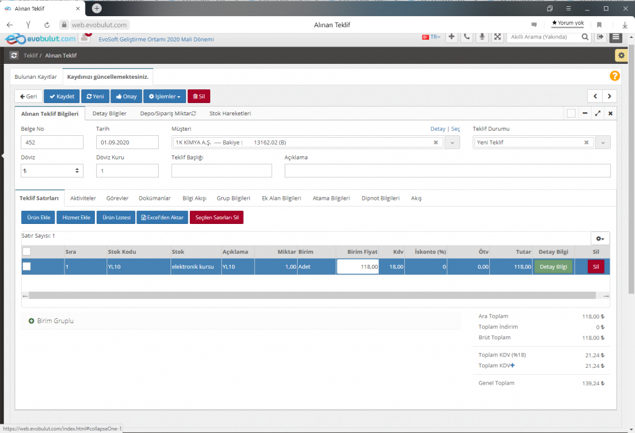Viewport: 635px width, 433px height.
Task: Toggle the white checkbox in panel header
Action: point(571,114)
